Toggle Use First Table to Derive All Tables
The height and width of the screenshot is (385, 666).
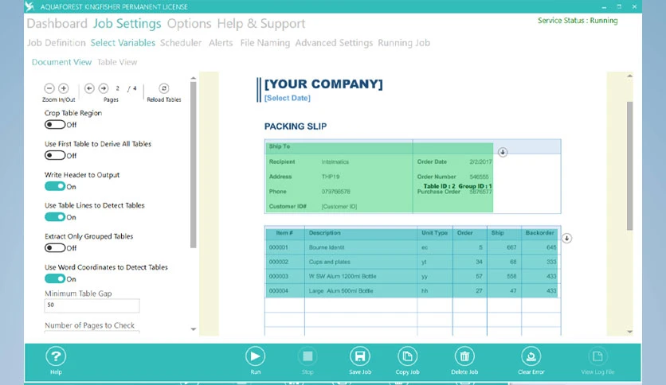pos(55,156)
